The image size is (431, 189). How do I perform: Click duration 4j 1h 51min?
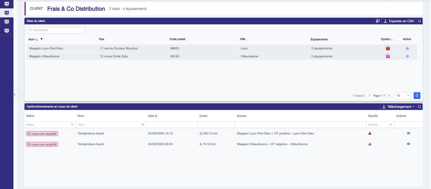pos(208,144)
